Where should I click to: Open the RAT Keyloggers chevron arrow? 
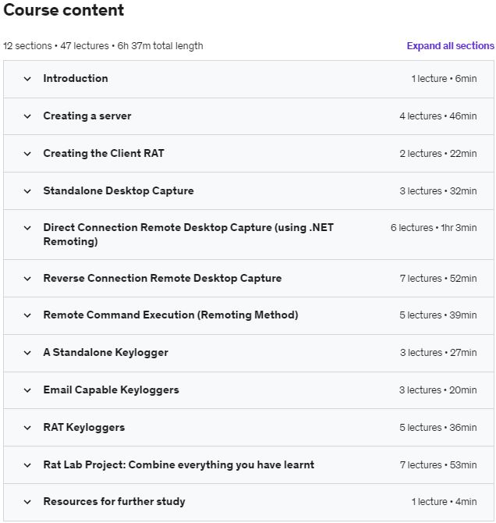tap(27, 428)
